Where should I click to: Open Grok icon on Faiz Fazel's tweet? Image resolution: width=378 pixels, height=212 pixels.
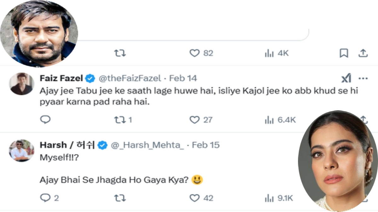pos(346,79)
